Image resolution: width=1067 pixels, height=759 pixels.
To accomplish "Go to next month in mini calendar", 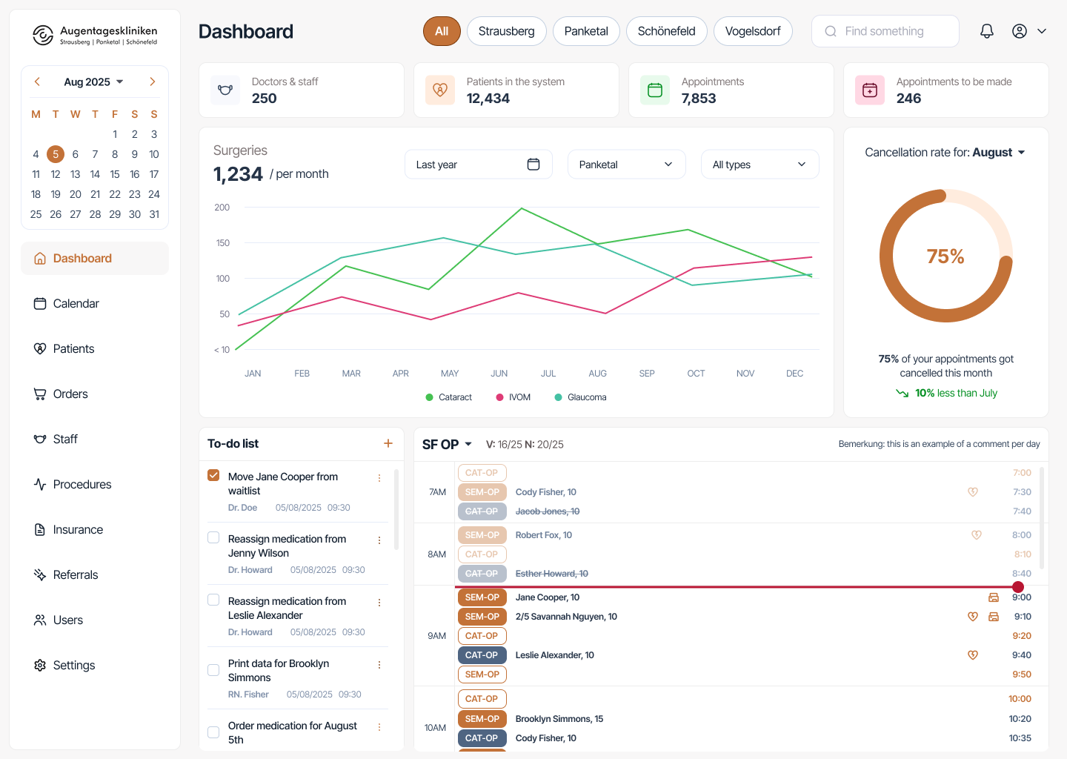I will [x=153, y=82].
